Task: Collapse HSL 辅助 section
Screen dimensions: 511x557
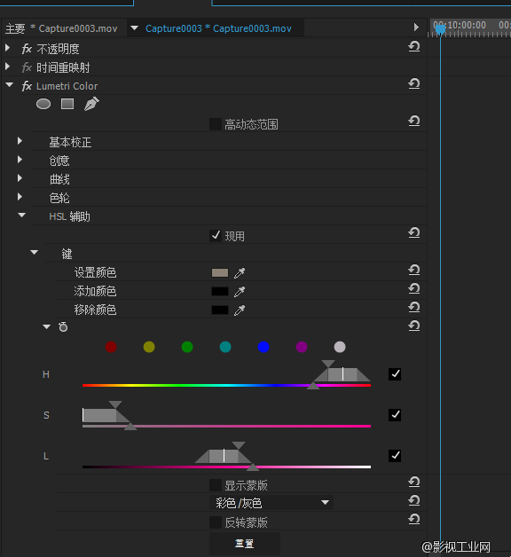Action: coord(21,215)
